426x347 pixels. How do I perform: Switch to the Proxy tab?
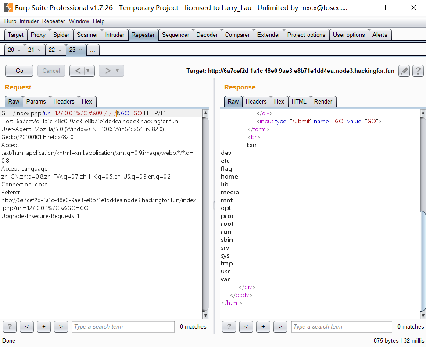38,35
